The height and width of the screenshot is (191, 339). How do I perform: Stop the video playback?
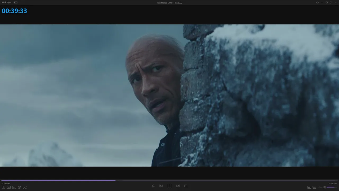tap(186, 186)
